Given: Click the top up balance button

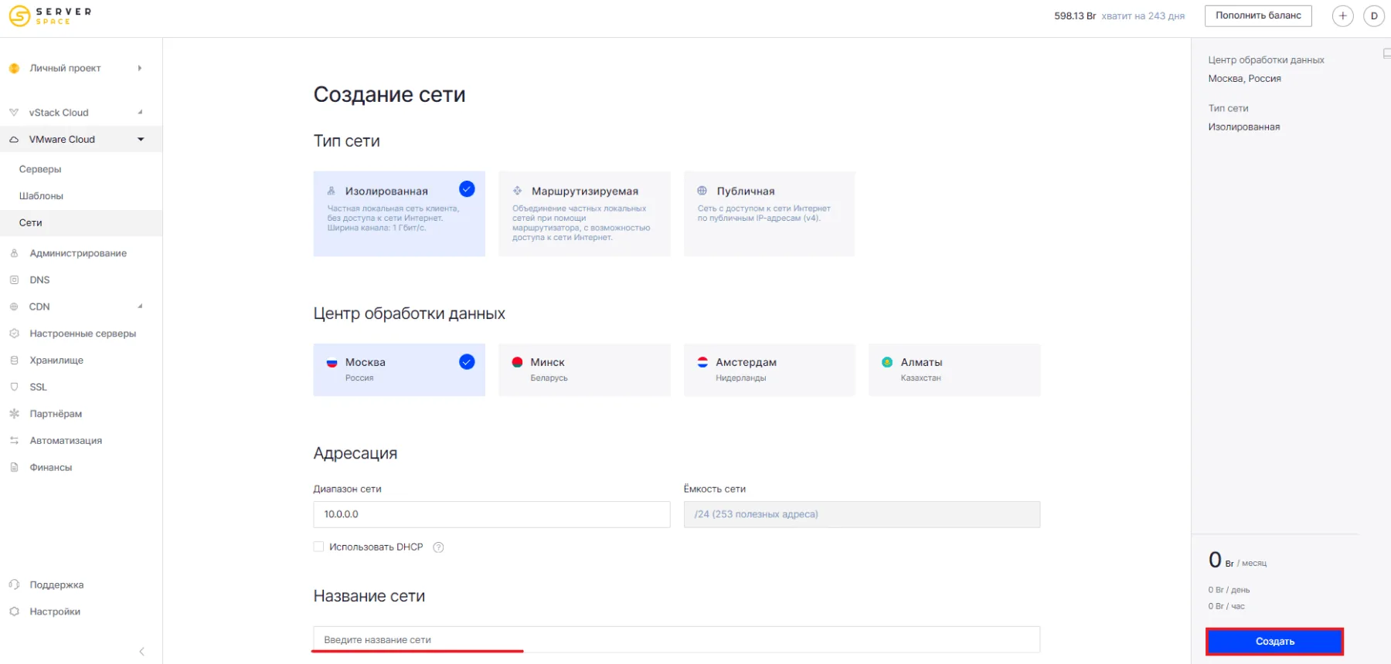Looking at the screenshot, I should click(x=1257, y=15).
